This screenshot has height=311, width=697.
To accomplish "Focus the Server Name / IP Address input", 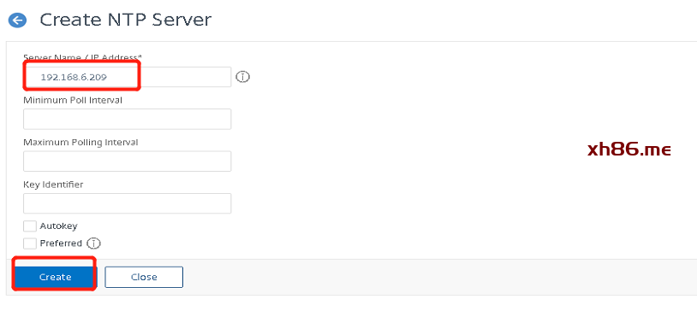I will click(x=127, y=77).
